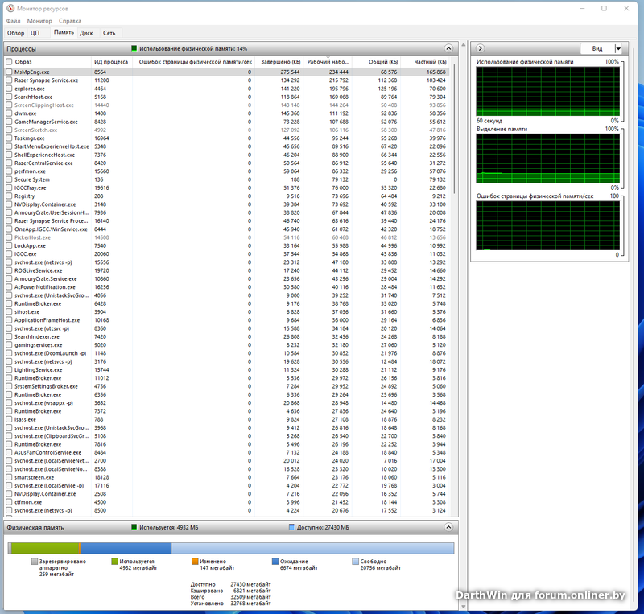This screenshot has width=644, height=614.
Task: Open the 'Вид' dropdown arrow
Action: tap(617, 49)
